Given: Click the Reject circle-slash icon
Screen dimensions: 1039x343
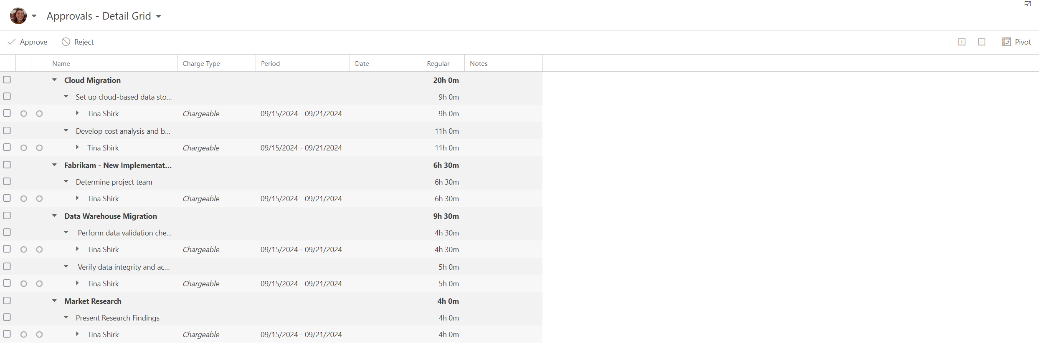Looking at the screenshot, I should (66, 42).
